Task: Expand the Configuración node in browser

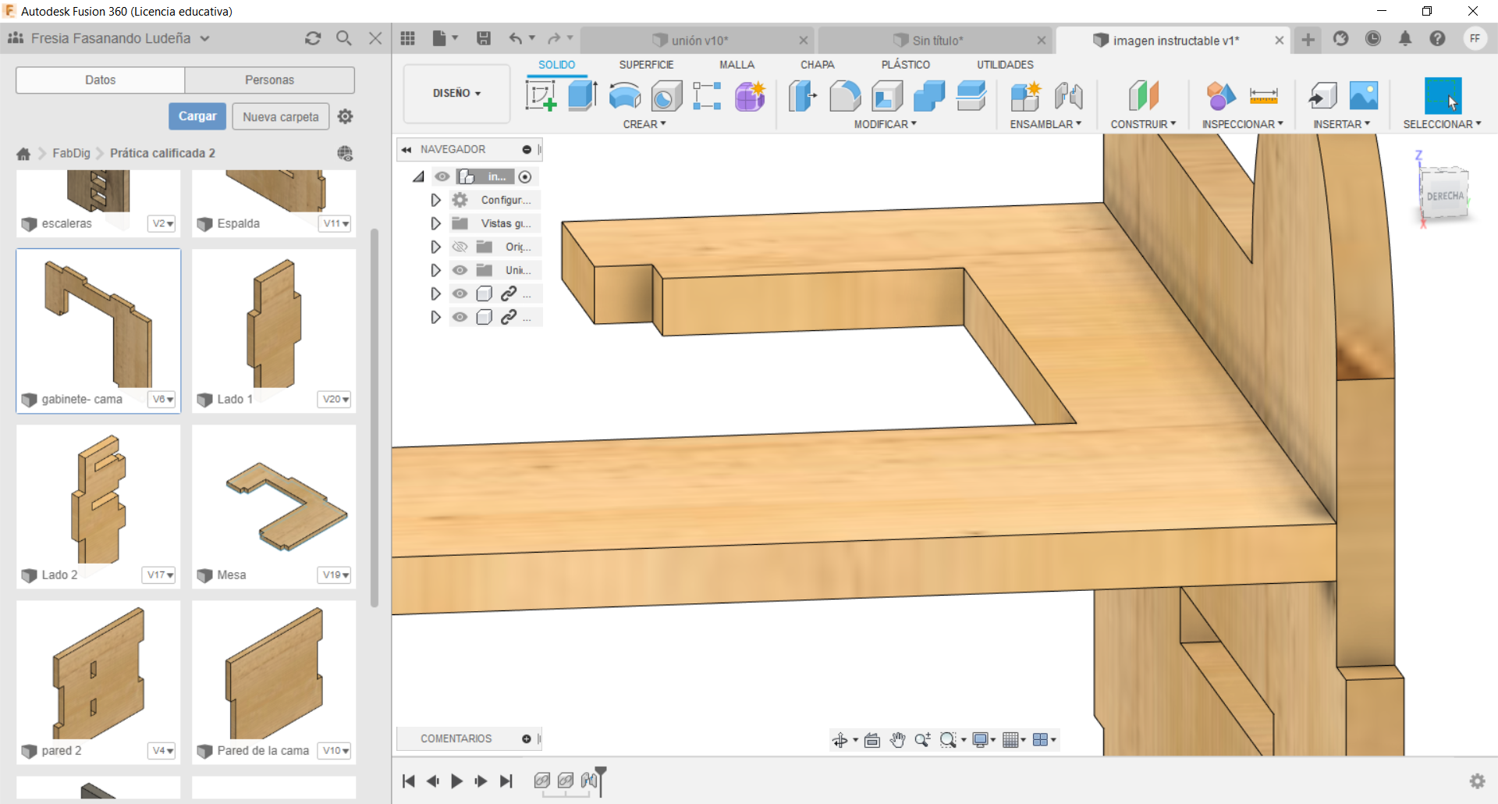Action: click(x=435, y=201)
